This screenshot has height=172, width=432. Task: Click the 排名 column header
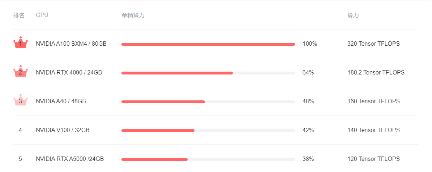pyautogui.click(x=19, y=15)
